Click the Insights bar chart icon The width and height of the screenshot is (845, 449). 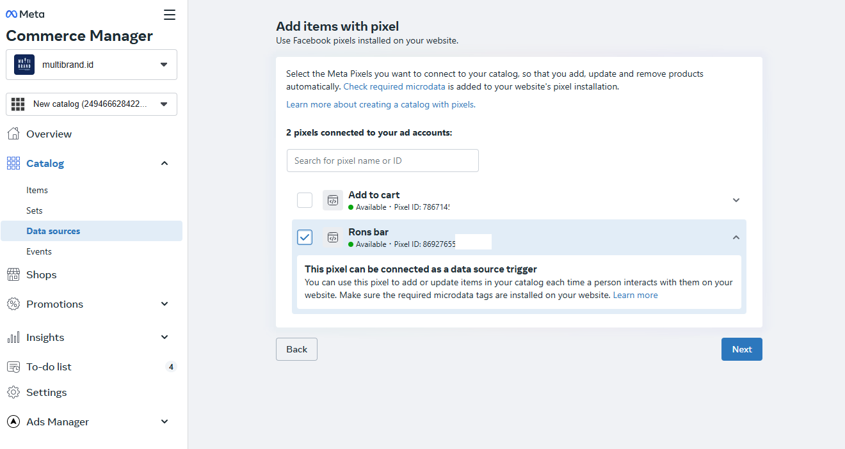[13, 338]
